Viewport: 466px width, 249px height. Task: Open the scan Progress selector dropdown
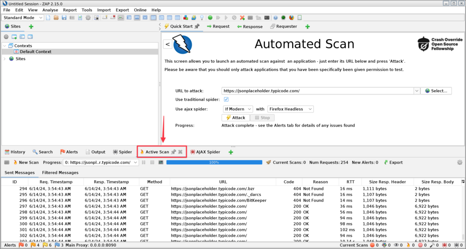(101, 162)
